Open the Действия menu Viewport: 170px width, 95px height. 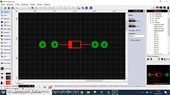(10, 4)
